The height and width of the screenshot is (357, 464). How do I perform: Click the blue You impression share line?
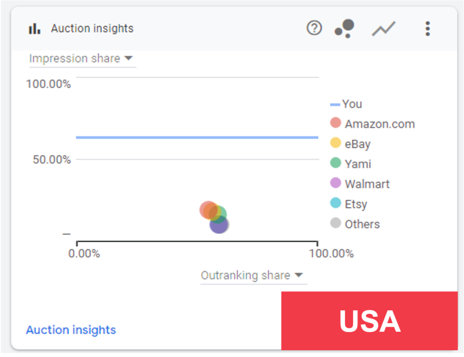[197, 137]
